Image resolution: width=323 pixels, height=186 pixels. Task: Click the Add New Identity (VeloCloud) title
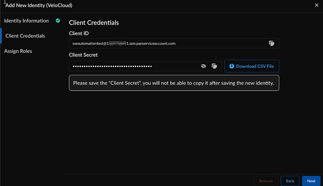(39, 5)
